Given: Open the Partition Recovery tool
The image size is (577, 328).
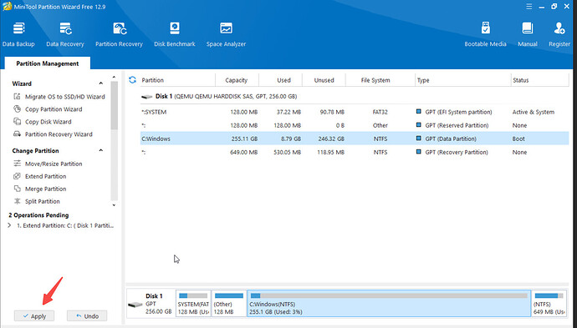Looking at the screenshot, I should coord(119,34).
